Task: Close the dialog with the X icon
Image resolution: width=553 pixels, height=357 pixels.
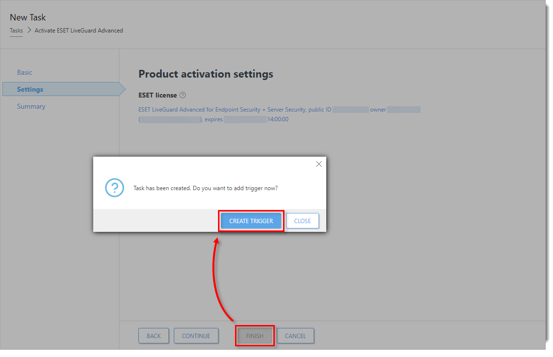Action: pos(318,164)
